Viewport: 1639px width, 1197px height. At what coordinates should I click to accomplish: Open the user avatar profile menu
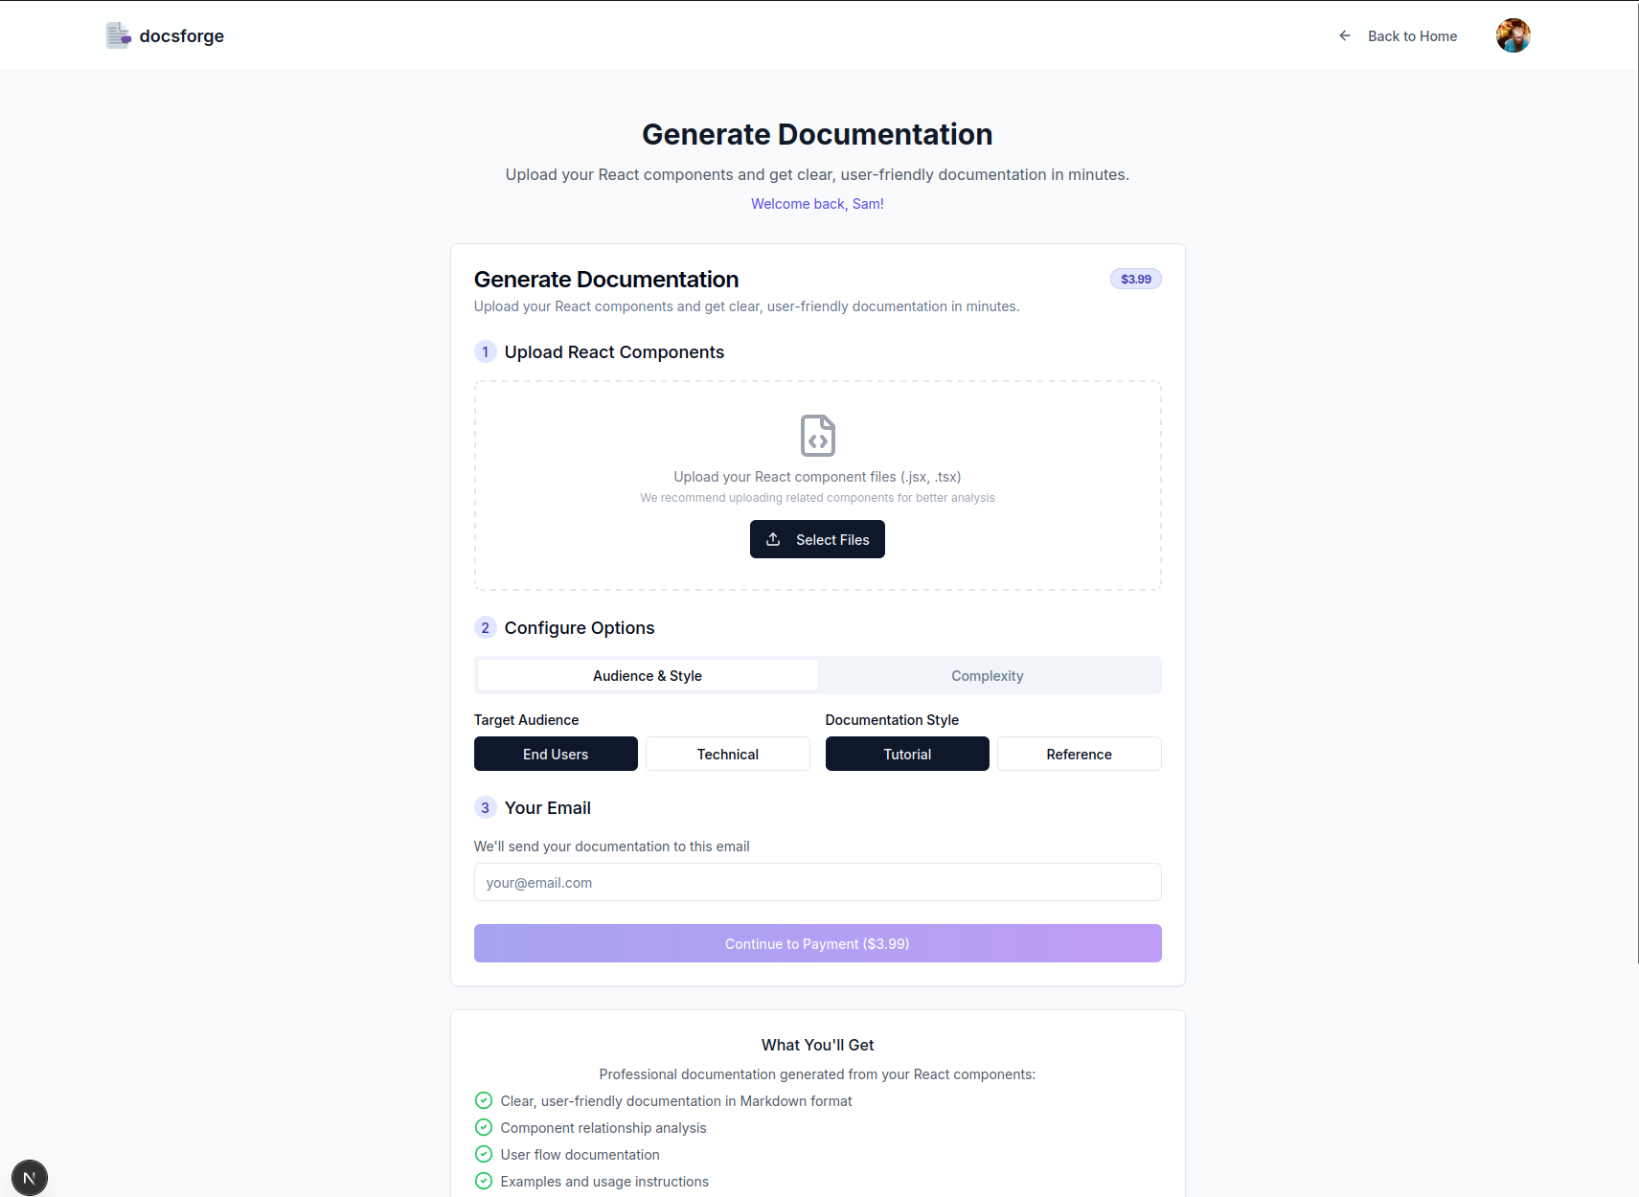1513,35
